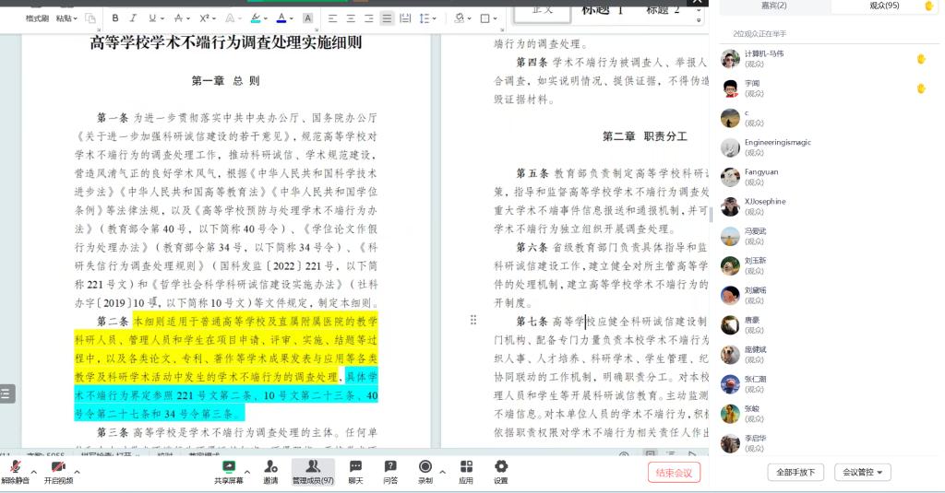
Task: Select the Heading 2 style
Action: coord(662,10)
